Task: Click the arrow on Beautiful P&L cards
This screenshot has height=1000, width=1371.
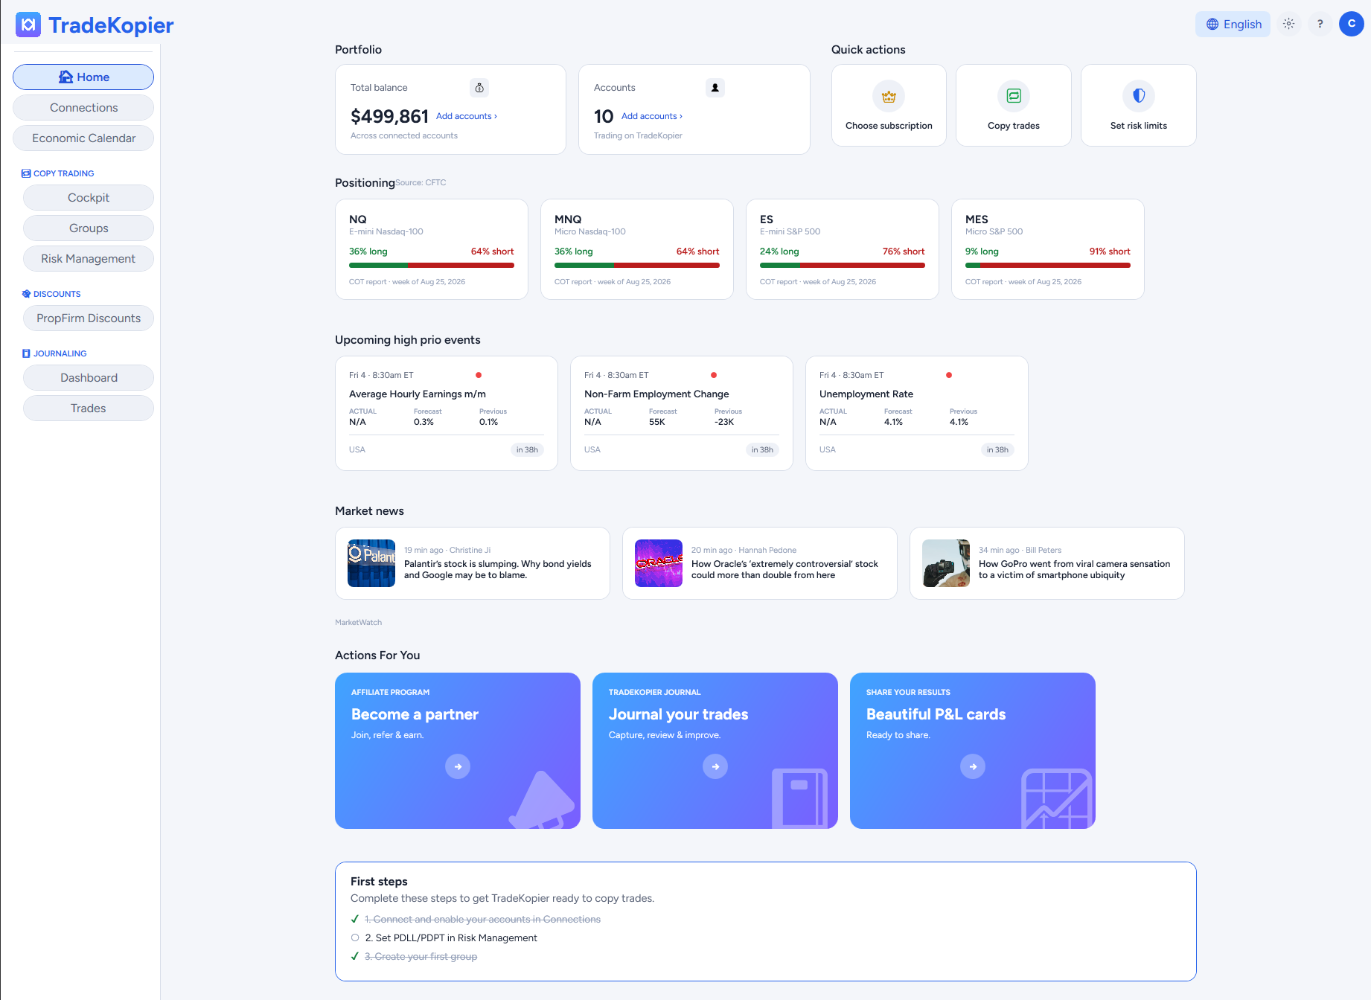Action: click(973, 766)
